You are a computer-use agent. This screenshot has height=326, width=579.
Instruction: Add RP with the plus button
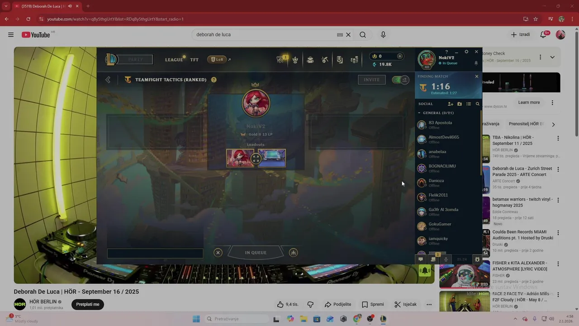pos(400,56)
